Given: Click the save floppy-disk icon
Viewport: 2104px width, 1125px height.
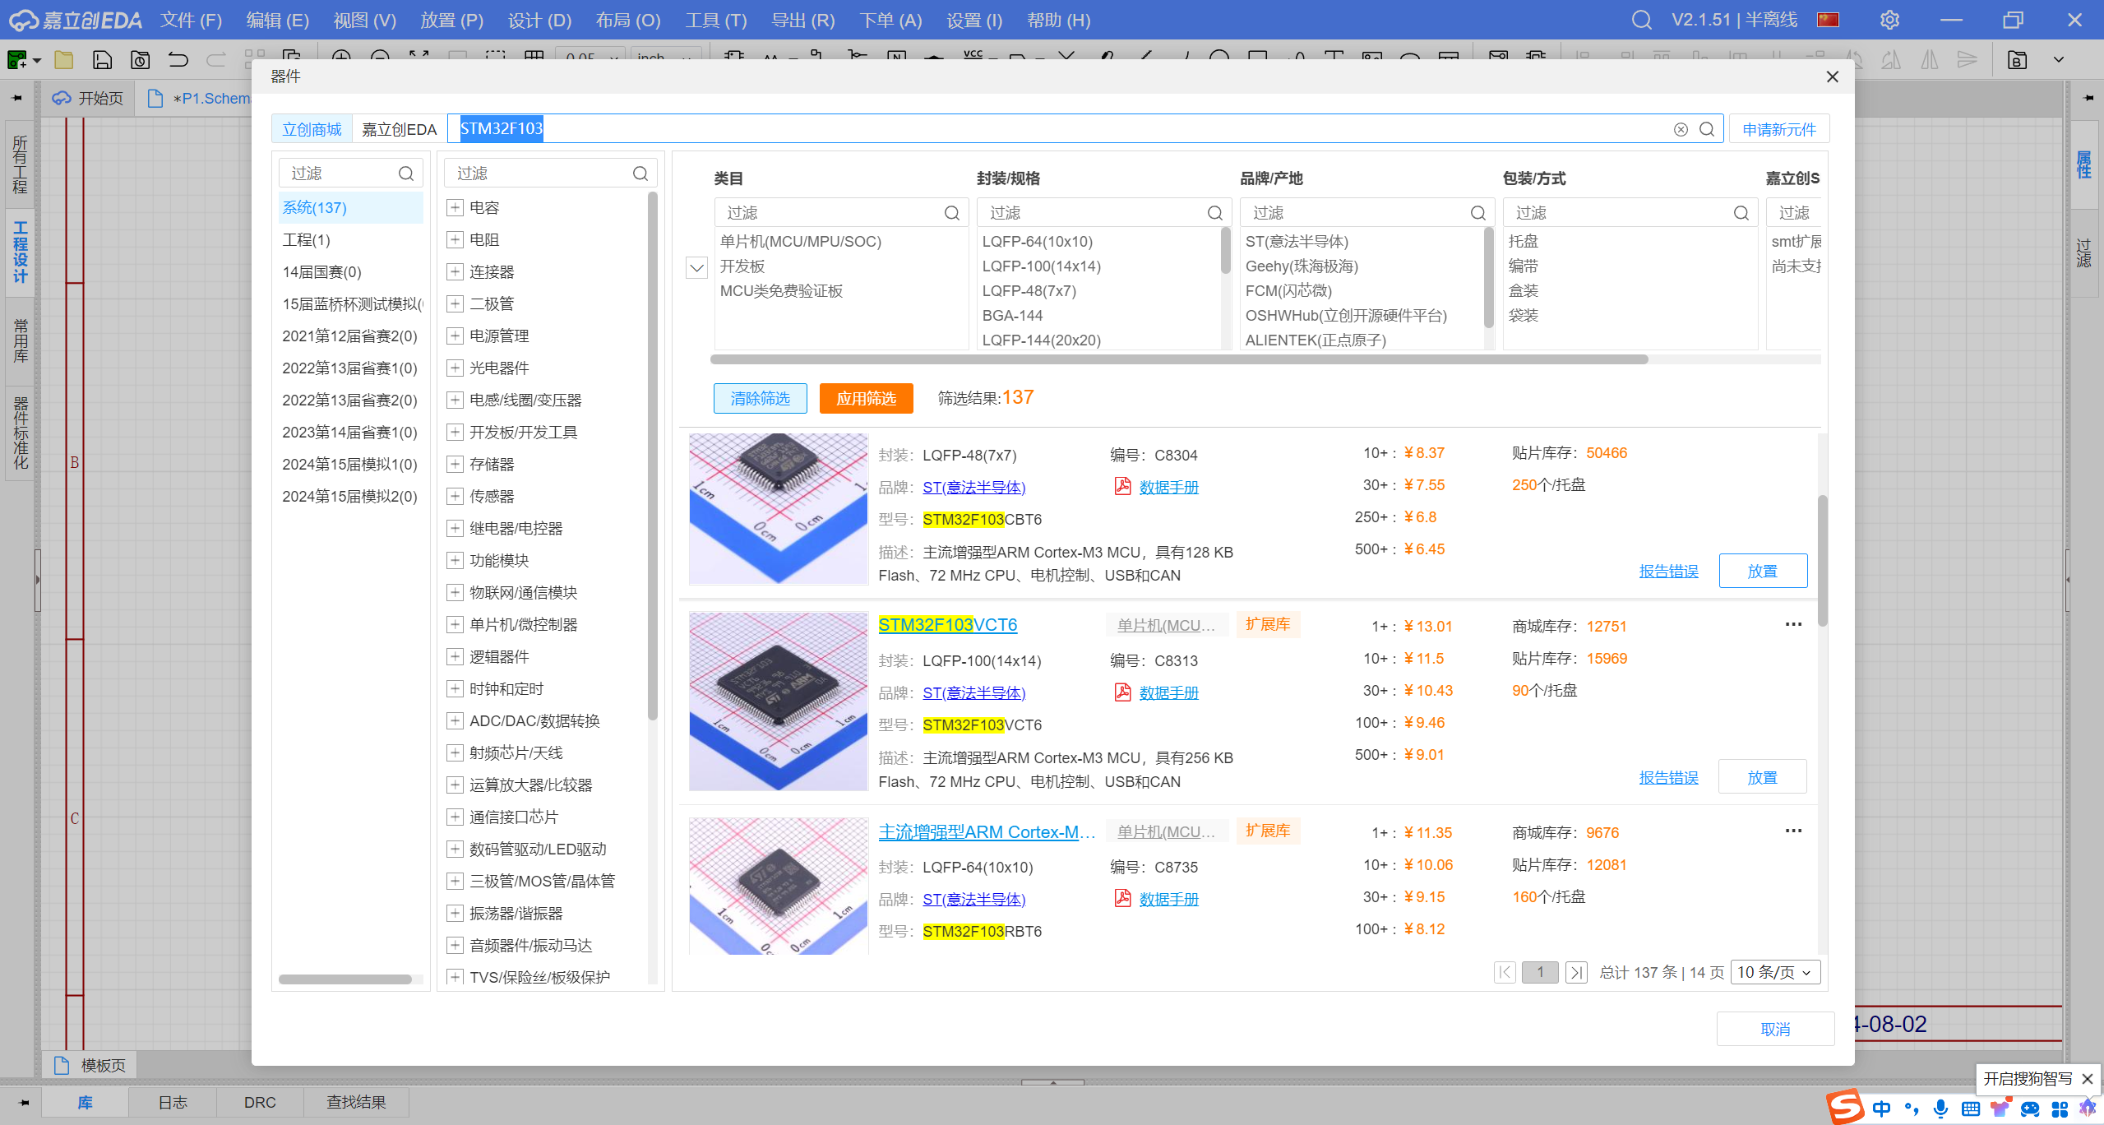Looking at the screenshot, I should coord(102,60).
